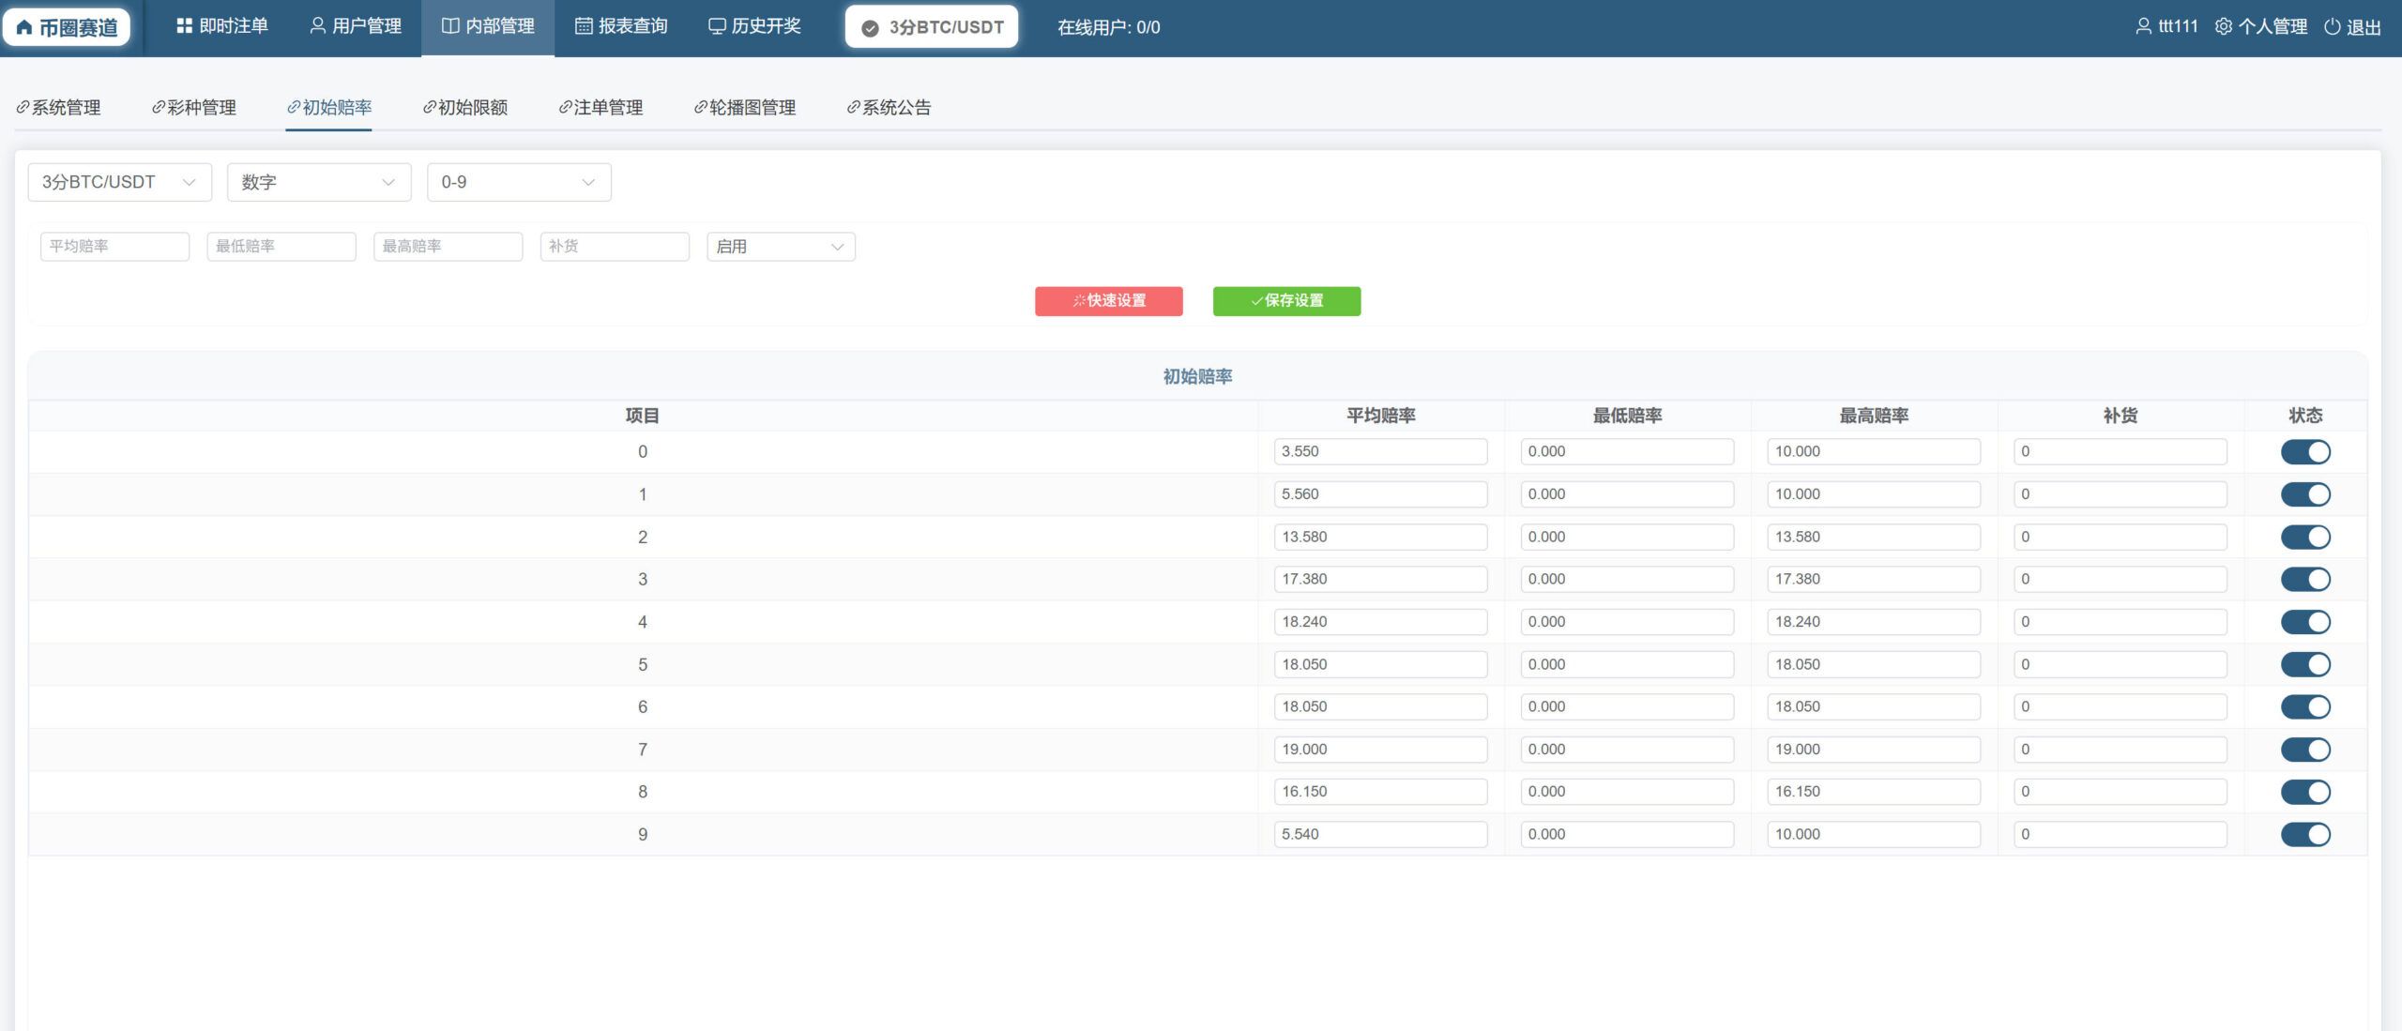
Task: Toggle the status switch for item 9
Action: pyautogui.click(x=2305, y=835)
